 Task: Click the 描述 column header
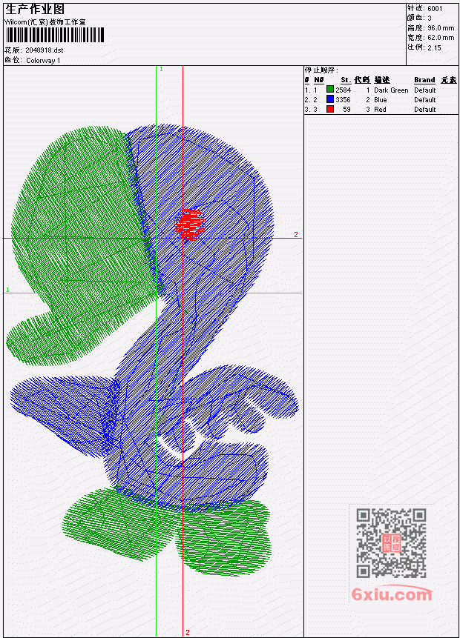click(382, 80)
